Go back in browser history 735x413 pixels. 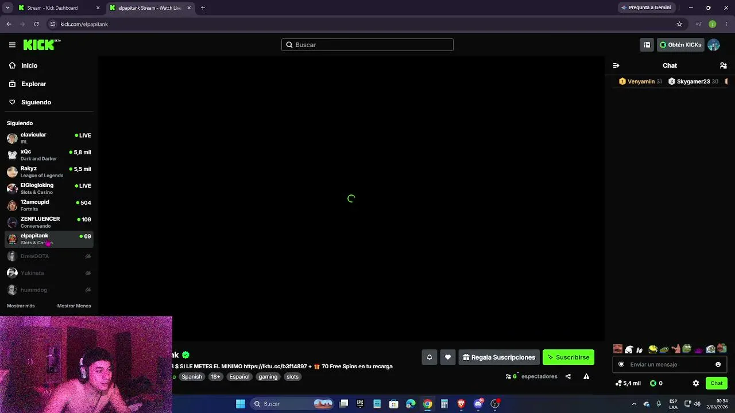point(9,24)
